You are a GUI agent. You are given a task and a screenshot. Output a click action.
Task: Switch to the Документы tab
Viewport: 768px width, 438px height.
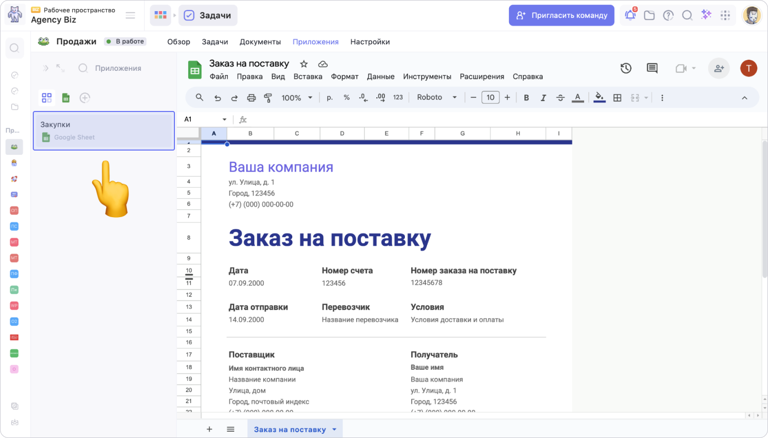tap(260, 42)
